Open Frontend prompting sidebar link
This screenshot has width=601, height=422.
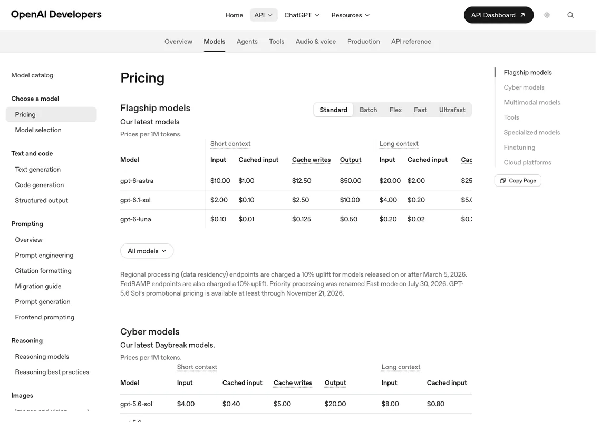pyautogui.click(x=44, y=317)
